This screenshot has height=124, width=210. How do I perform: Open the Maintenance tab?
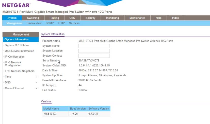click(x=137, y=18)
